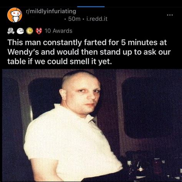Image resolution: width=182 pixels, height=182 pixels.
Task: Open the three-dot post options menu
Action: [170, 15]
